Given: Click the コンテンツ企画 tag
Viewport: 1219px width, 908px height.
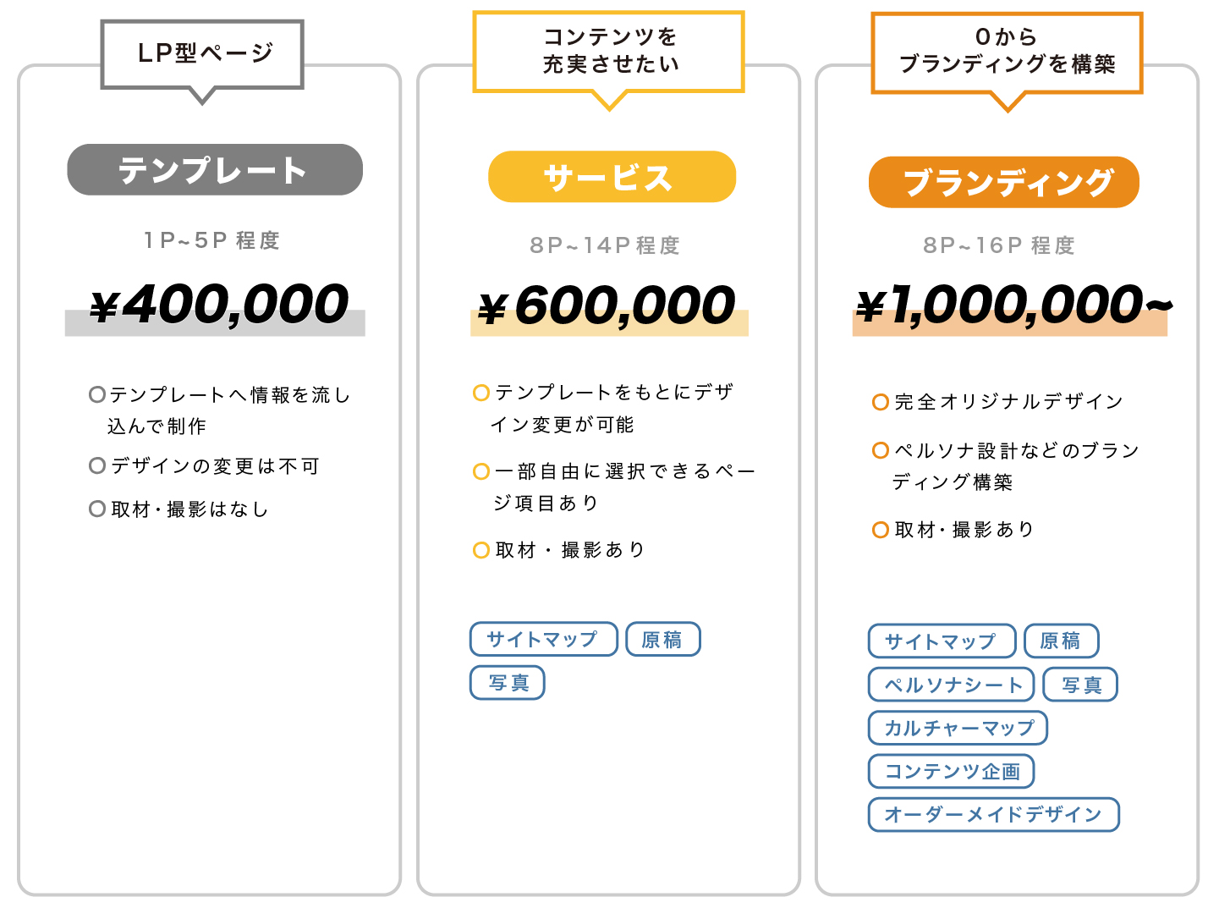Looking at the screenshot, I should click(952, 771).
